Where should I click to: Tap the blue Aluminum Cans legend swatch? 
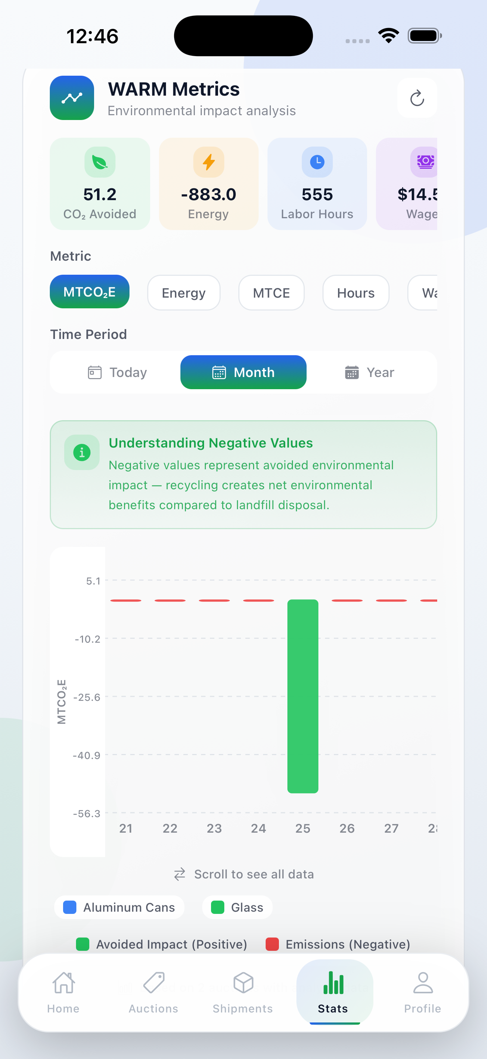tap(70, 907)
